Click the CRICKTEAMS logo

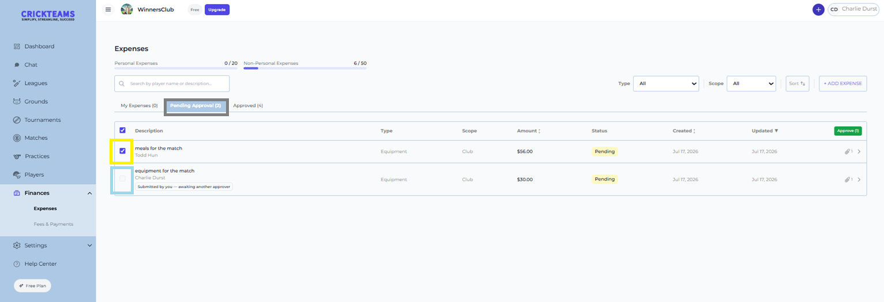click(x=48, y=16)
